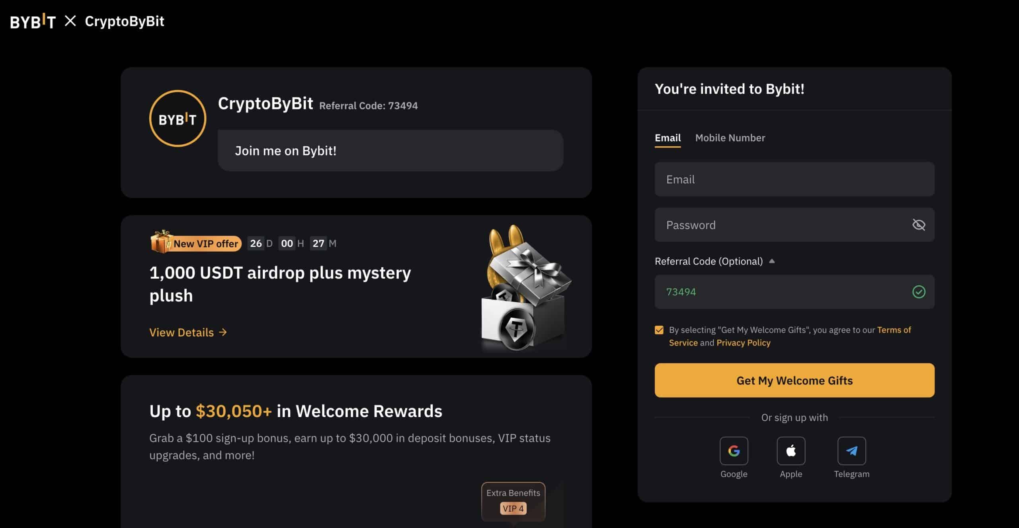Screen dimensions: 1019x528
Task: Focus the Email input field
Action: pyautogui.click(x=795, y=179)
